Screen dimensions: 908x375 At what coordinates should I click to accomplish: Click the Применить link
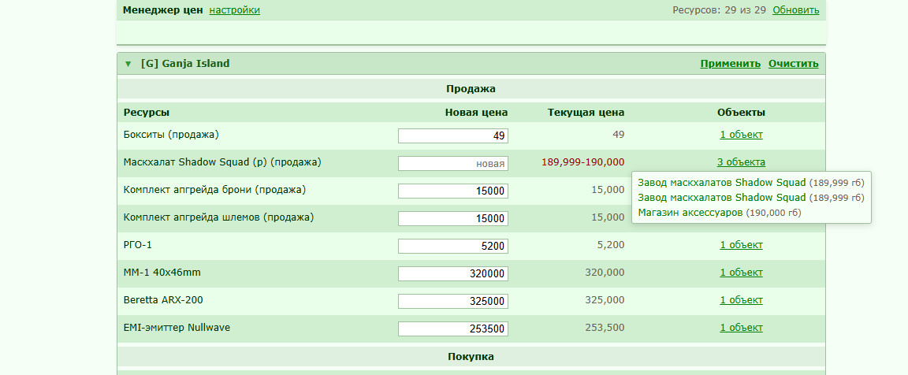click(x=730, y=64)
